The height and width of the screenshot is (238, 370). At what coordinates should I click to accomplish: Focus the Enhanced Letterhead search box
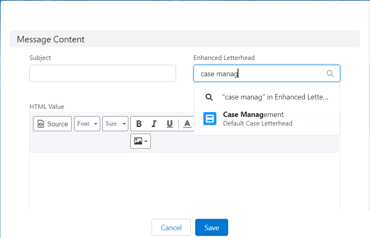pos(261,74)
